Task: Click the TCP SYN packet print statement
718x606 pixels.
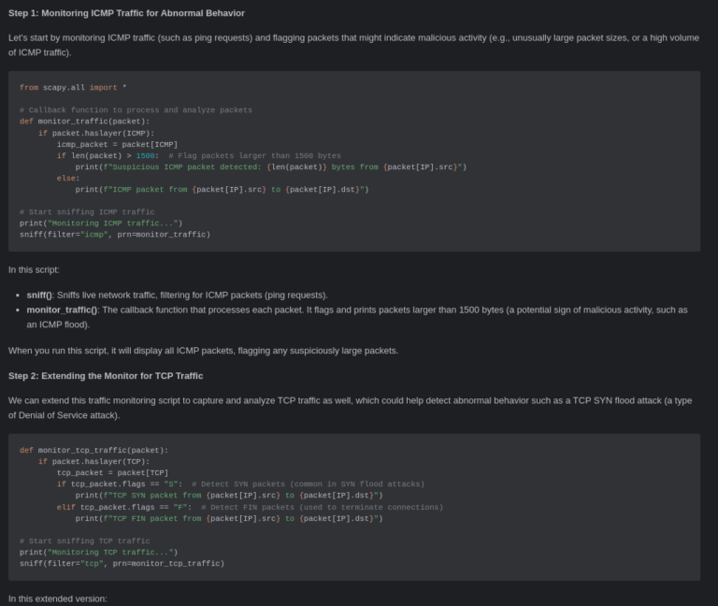Action: coord(229,495)
